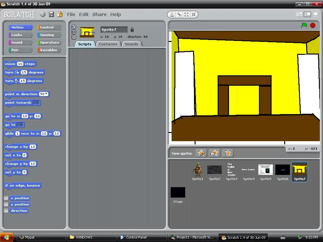
Task: Switch to WINDOWS folder in the taskbar
Action: tap(92, 237)
